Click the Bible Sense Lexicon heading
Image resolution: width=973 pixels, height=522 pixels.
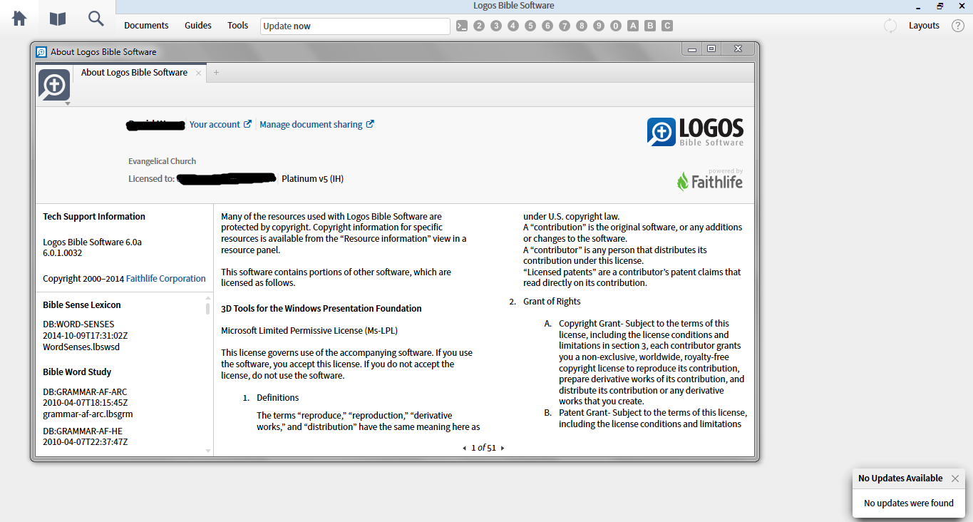click(82, 305)
